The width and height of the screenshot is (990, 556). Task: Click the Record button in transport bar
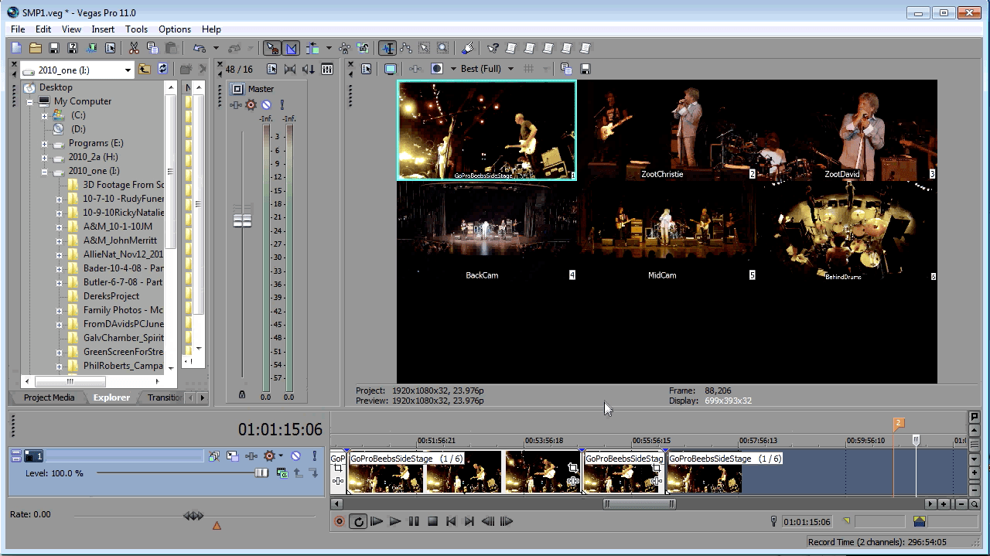[x=339, y=522]
